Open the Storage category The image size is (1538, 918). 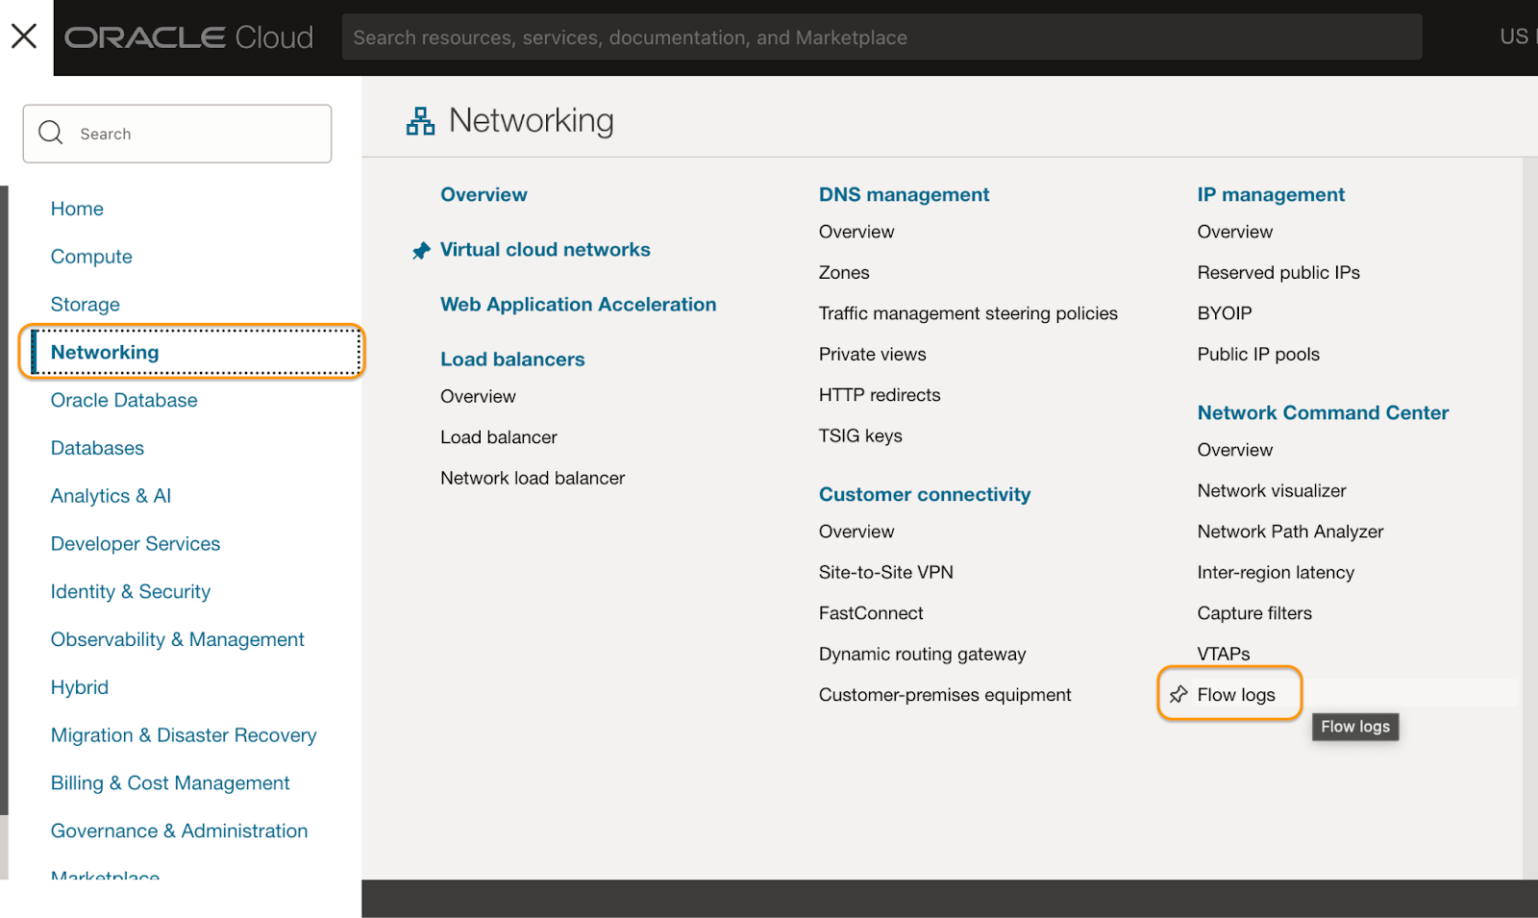click(86, 305)
